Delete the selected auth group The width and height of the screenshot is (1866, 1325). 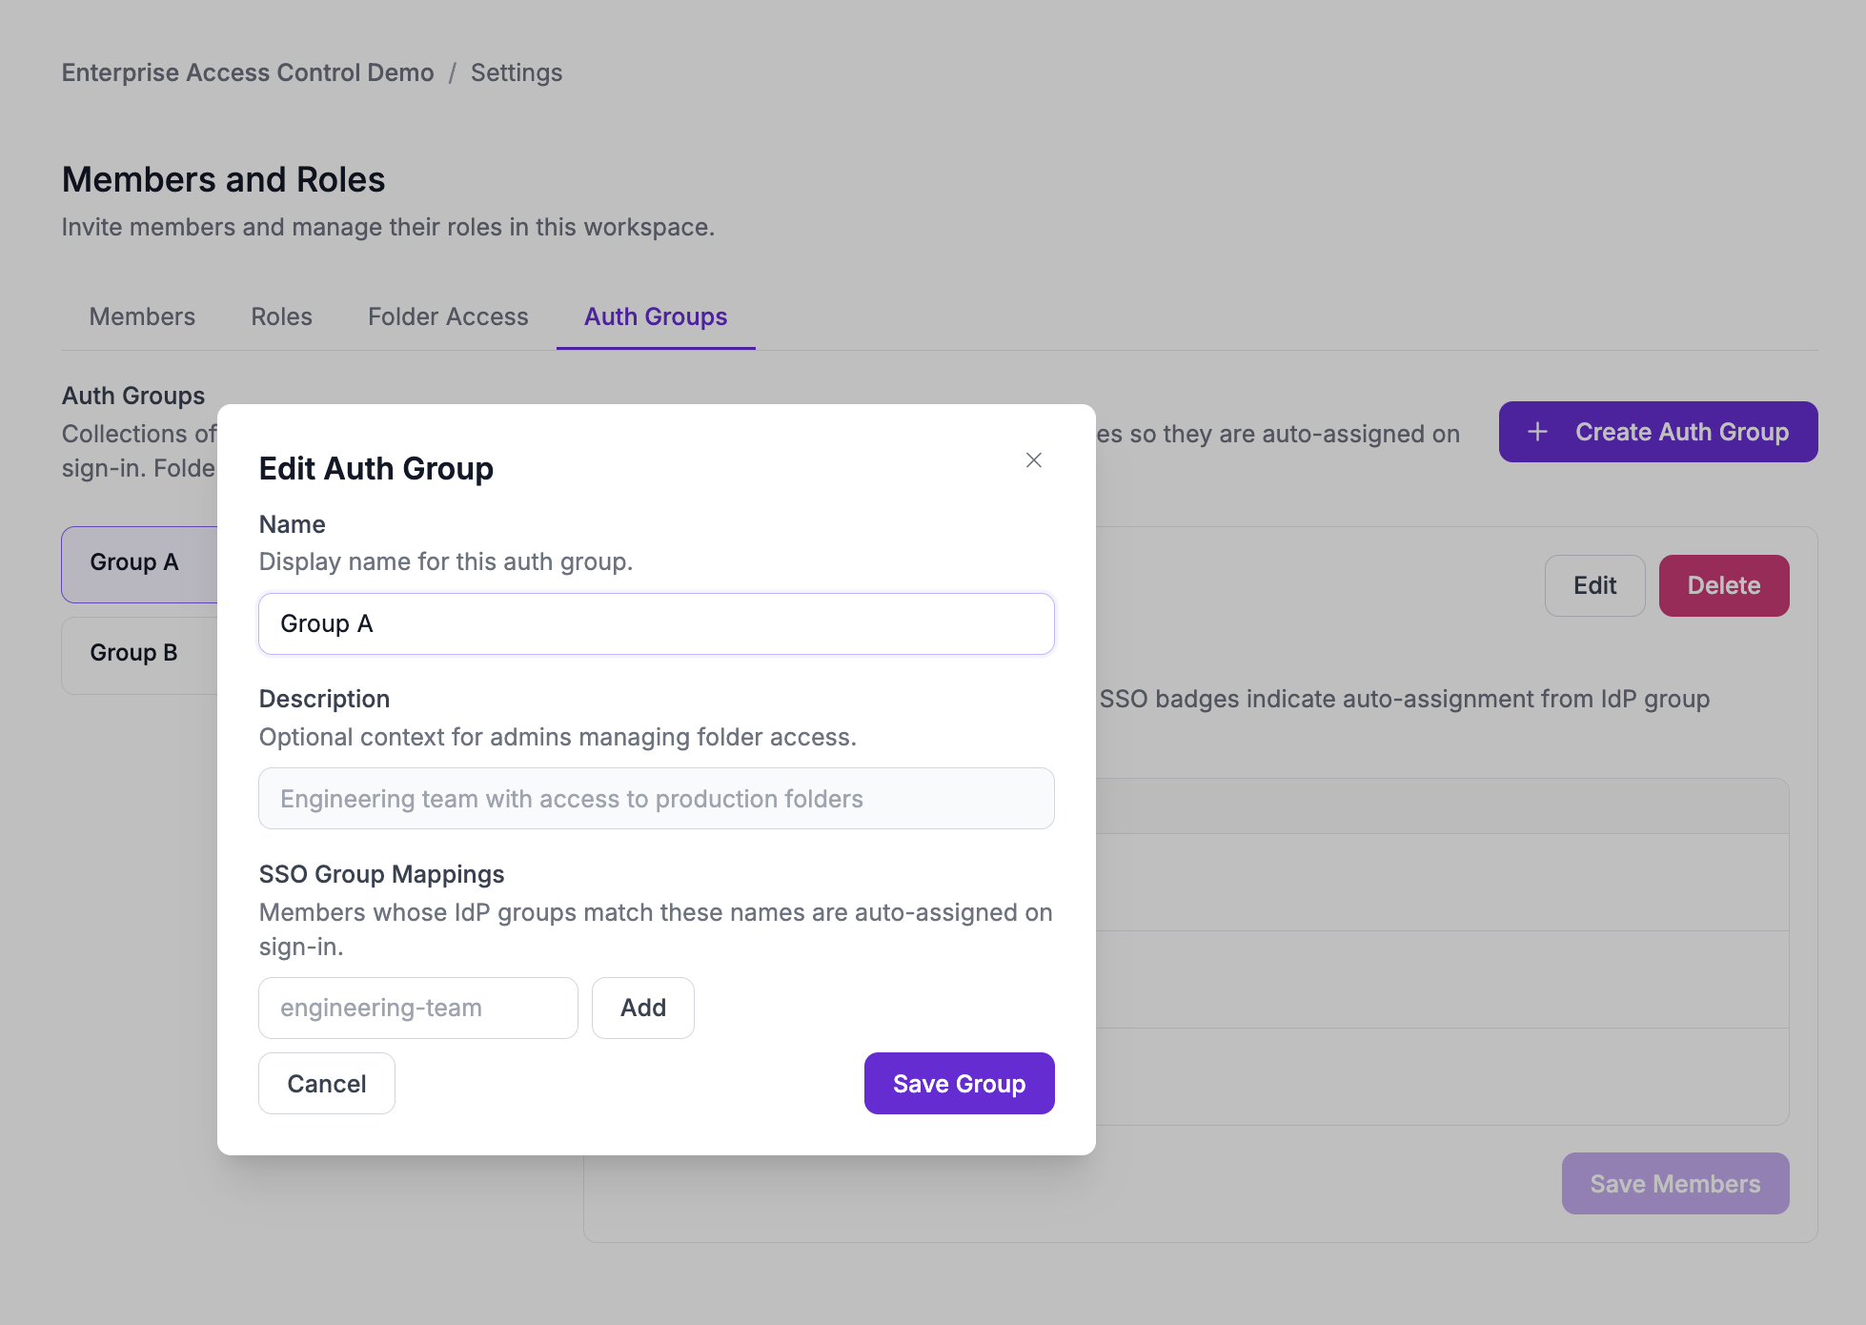pos(1724,585)
